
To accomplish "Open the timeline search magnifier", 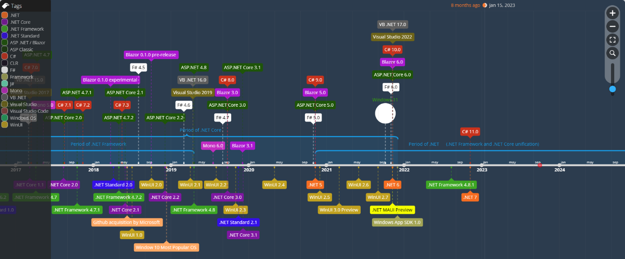I will click(x=612, y=54).
